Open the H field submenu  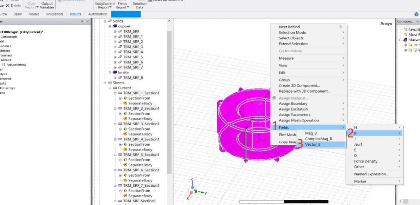(375, 127)
